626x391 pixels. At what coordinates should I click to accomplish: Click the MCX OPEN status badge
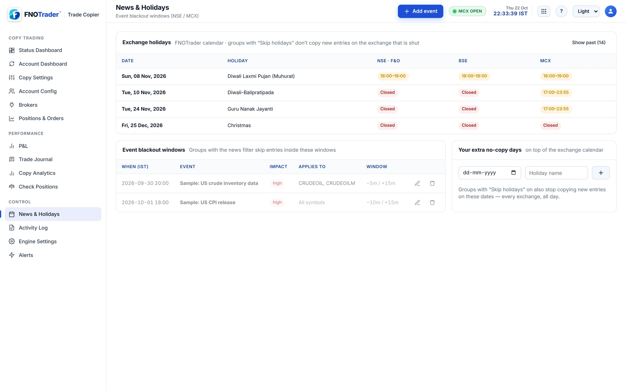(x=467, y=11)
